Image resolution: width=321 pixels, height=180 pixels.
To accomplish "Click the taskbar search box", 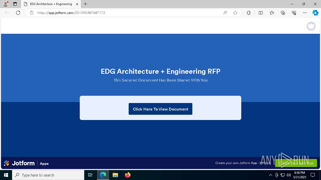I will coord(48,175).
